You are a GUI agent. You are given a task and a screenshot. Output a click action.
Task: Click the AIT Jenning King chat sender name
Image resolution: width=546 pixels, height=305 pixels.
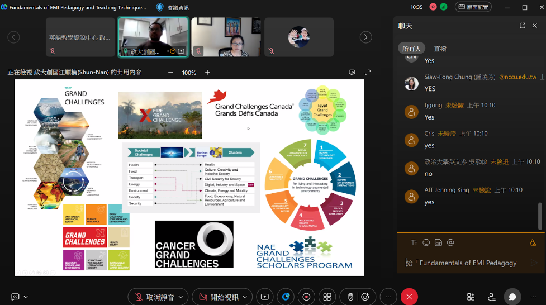(x=447, y=190)
